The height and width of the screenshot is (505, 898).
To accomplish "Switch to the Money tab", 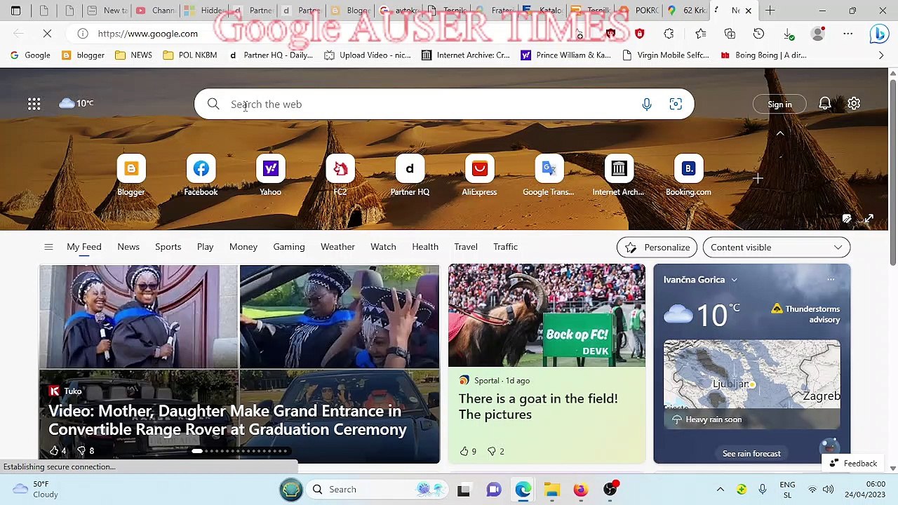I will click(x=243, y=247).
